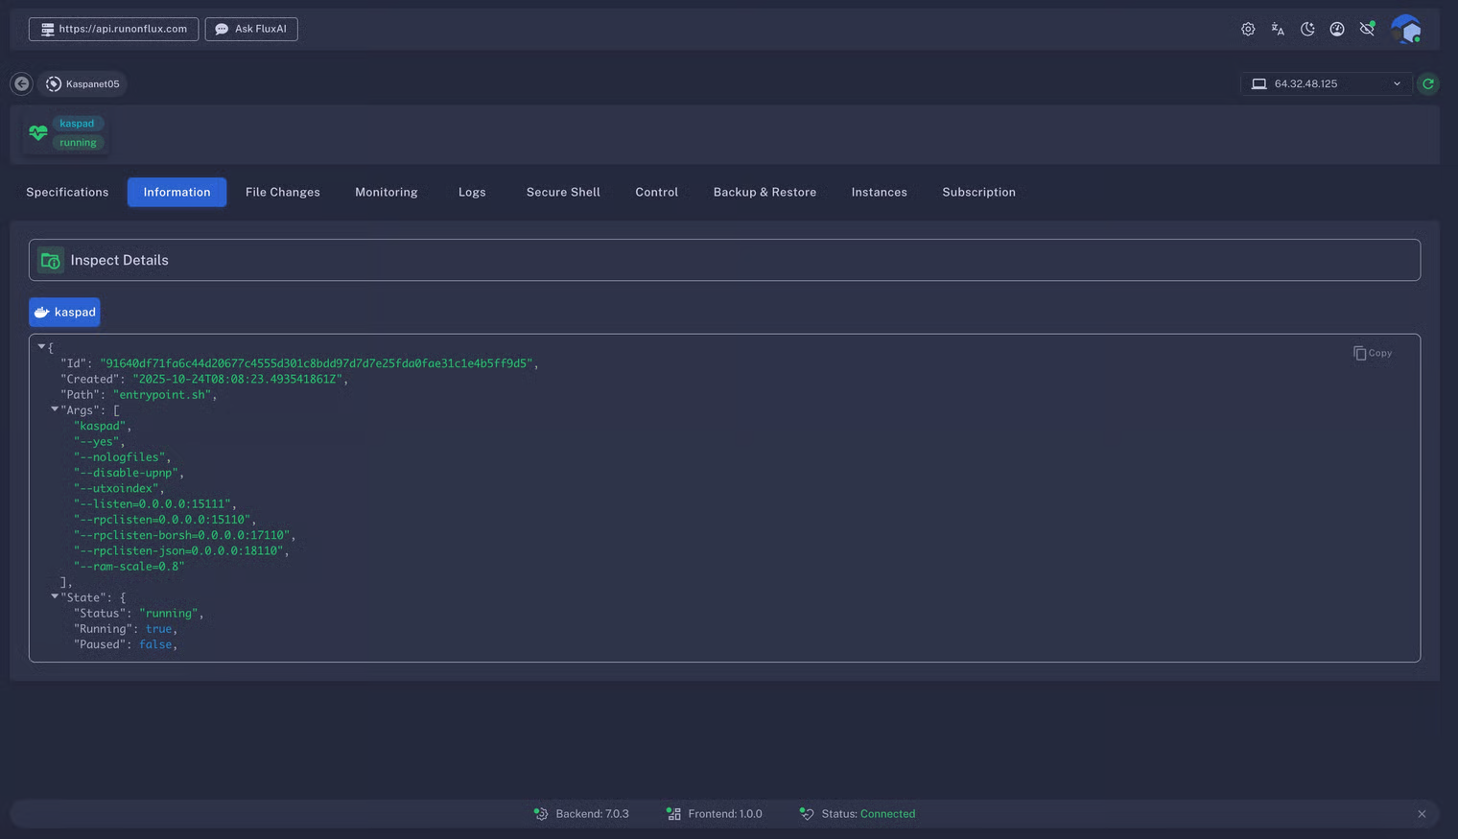
Task: Click the language translation icon
Action: point(1278,30)
